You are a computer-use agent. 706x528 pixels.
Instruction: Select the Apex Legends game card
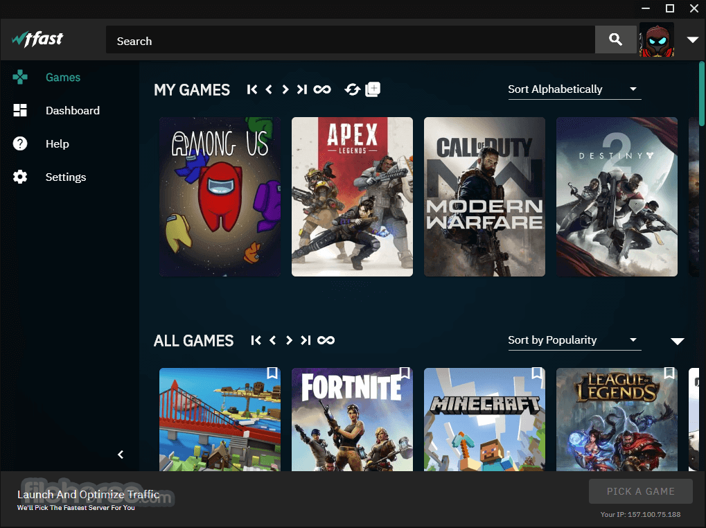352,197
